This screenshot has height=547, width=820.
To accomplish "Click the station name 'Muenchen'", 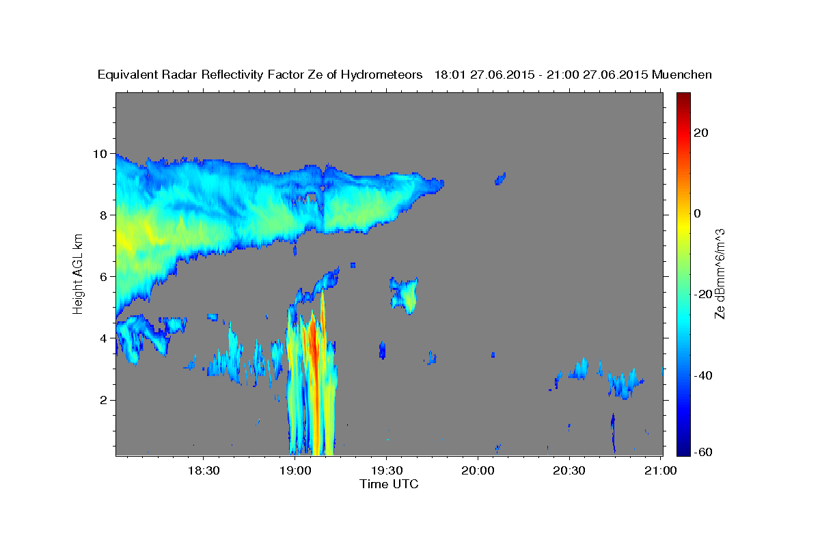I will click(682, 75).
